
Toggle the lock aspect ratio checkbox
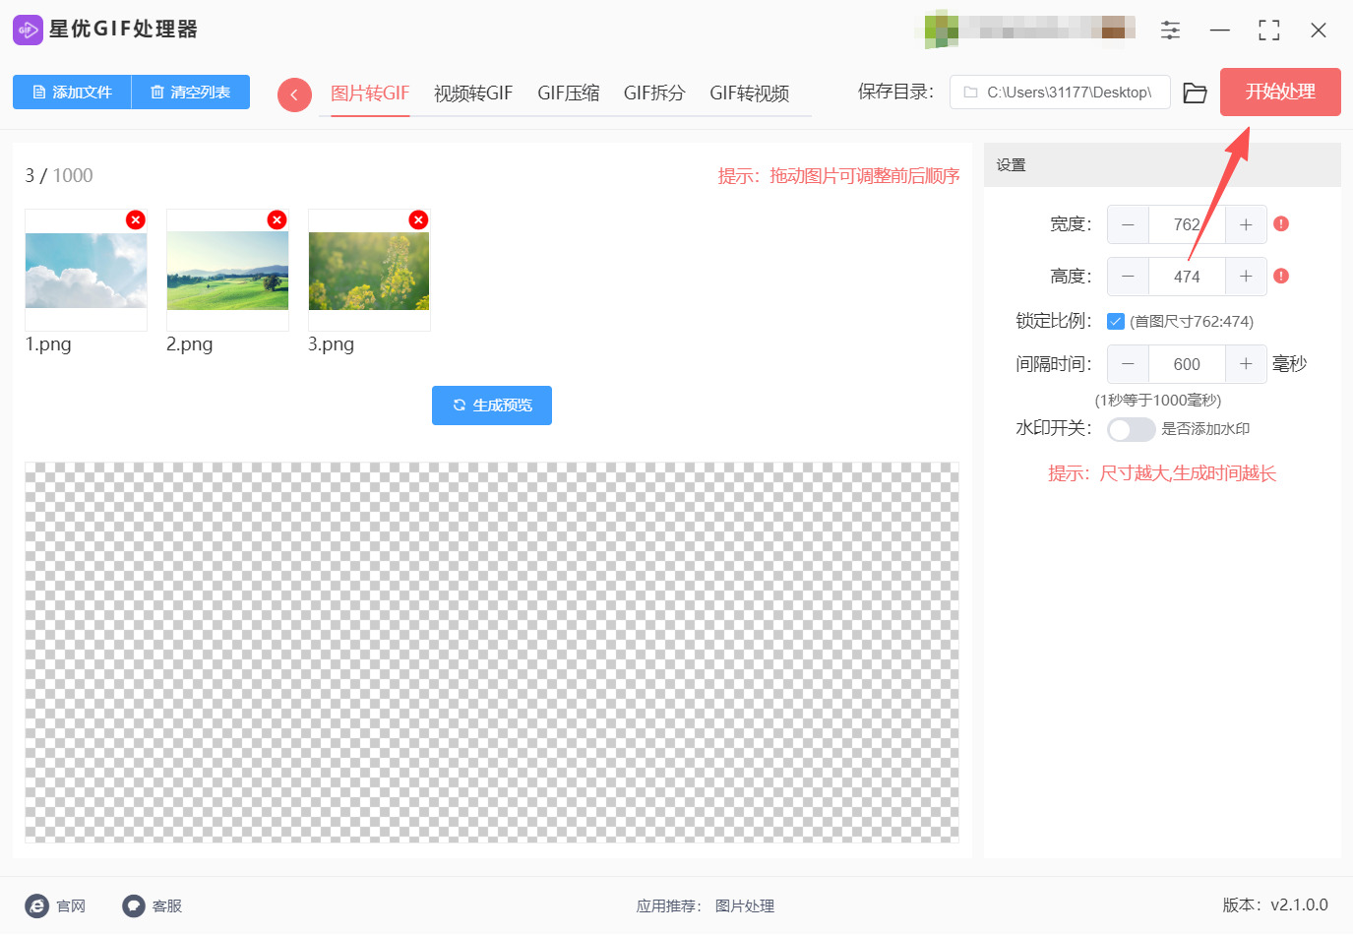click(x=1116, y=322)
